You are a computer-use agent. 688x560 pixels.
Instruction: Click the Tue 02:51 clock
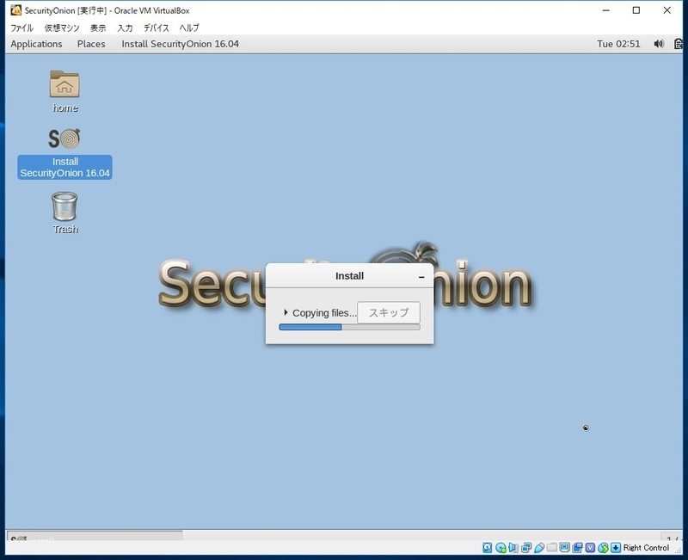(x=618, y=44)
